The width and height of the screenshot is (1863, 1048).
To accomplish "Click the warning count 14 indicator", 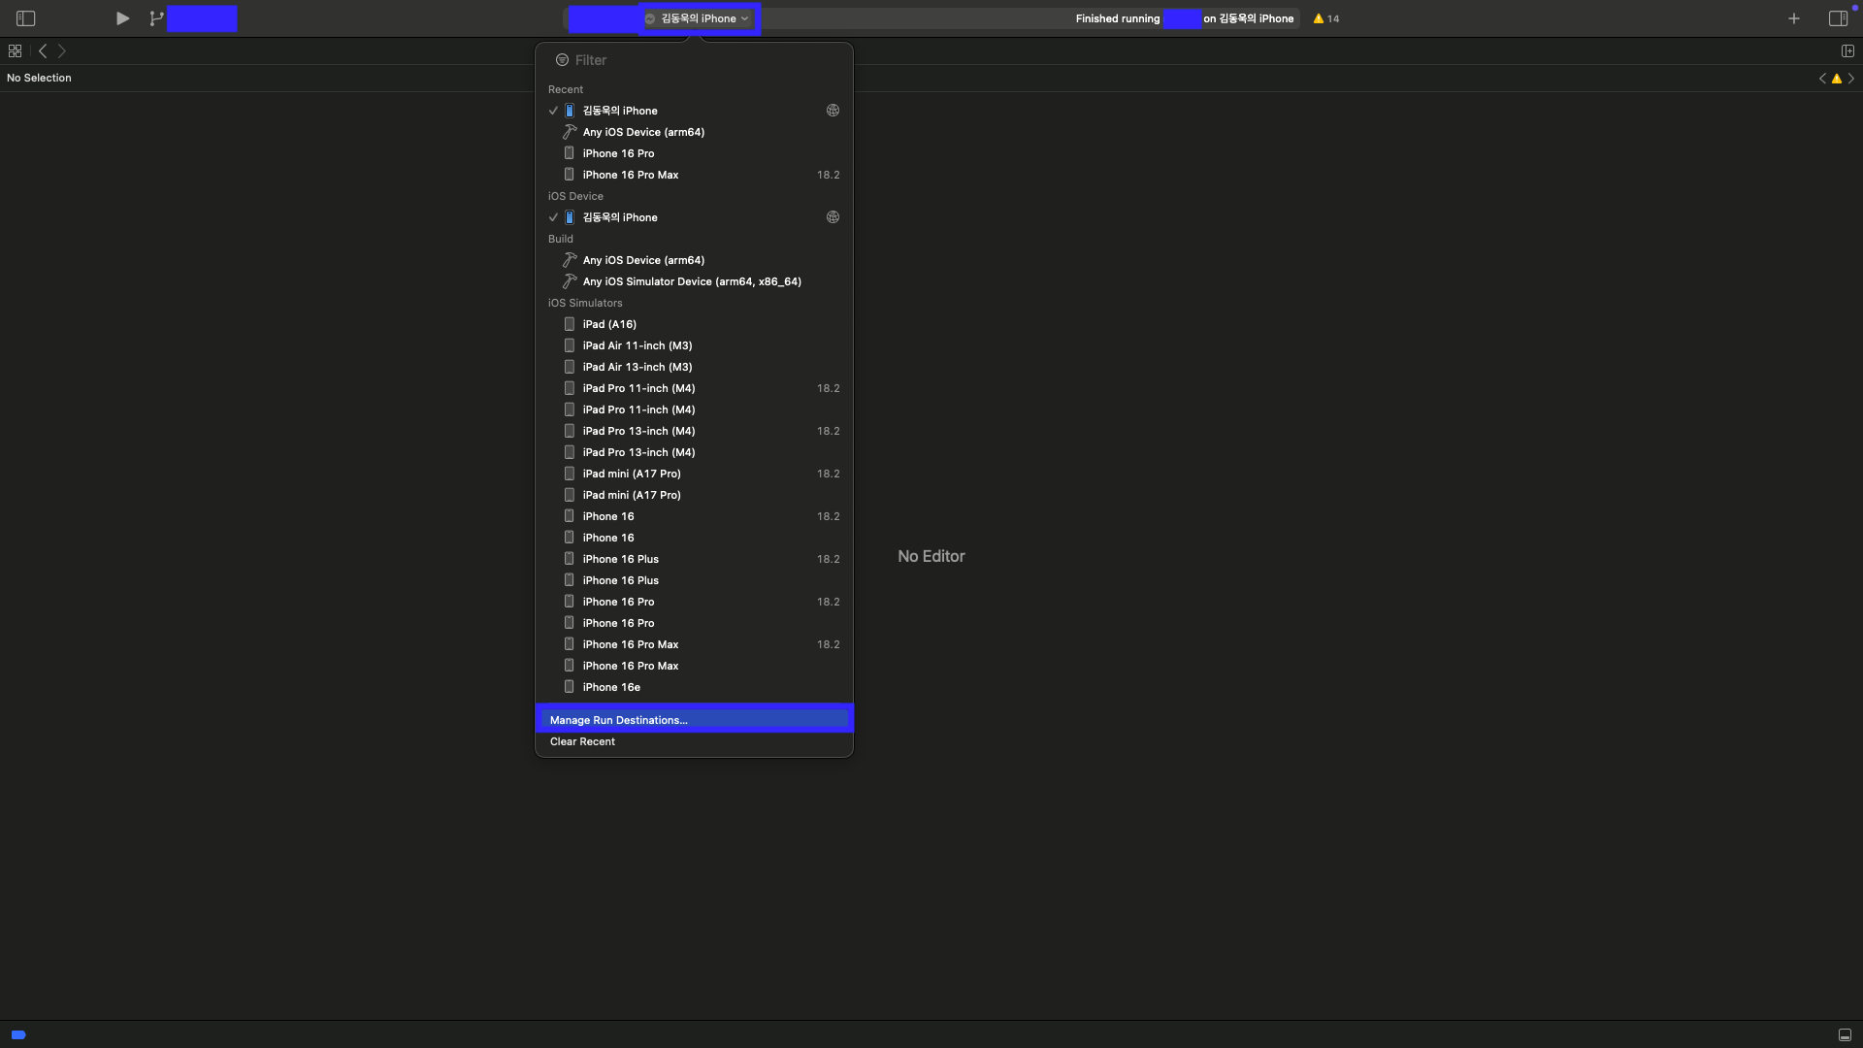I will click(1326, 18).
